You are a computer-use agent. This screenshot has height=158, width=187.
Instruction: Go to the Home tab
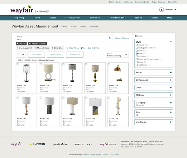point(65,26)
